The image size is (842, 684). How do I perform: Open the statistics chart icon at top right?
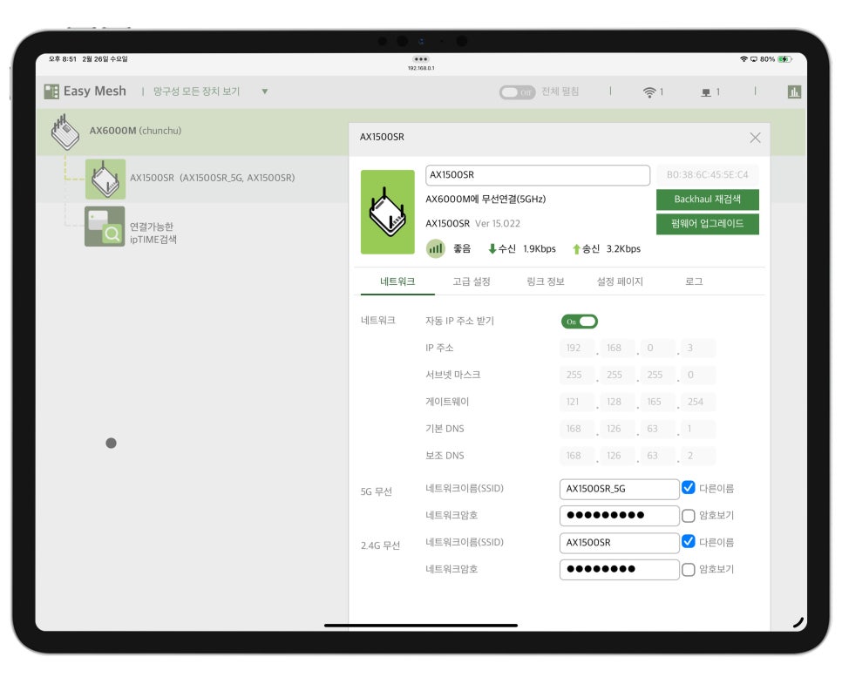pyautogui.click(x=794, y=91)
